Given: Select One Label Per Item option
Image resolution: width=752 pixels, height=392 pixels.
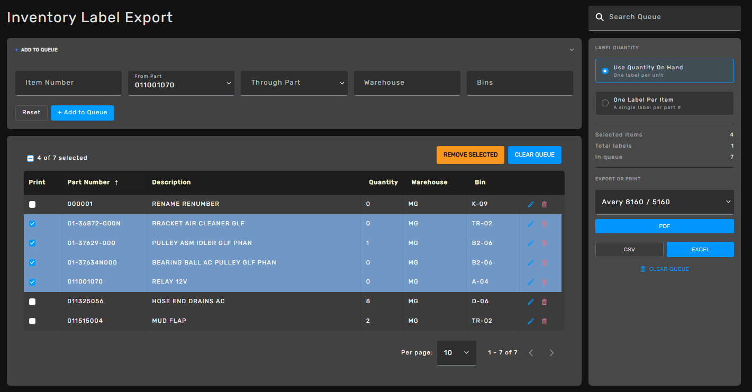Looking at the screenshot, I should (x=665, y=103).
